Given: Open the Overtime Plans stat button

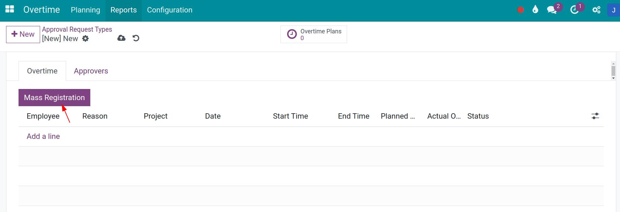Looking at the screenshot, I should click(313, 34).
